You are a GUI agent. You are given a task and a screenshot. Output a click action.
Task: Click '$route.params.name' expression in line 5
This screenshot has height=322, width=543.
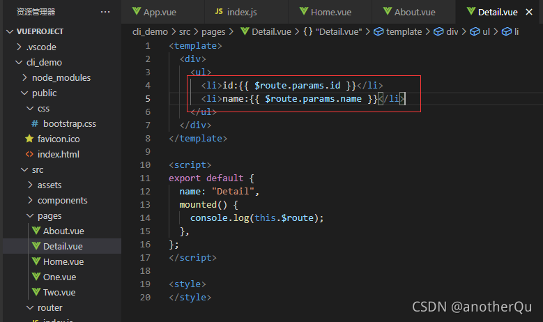(x=314, y=99)
